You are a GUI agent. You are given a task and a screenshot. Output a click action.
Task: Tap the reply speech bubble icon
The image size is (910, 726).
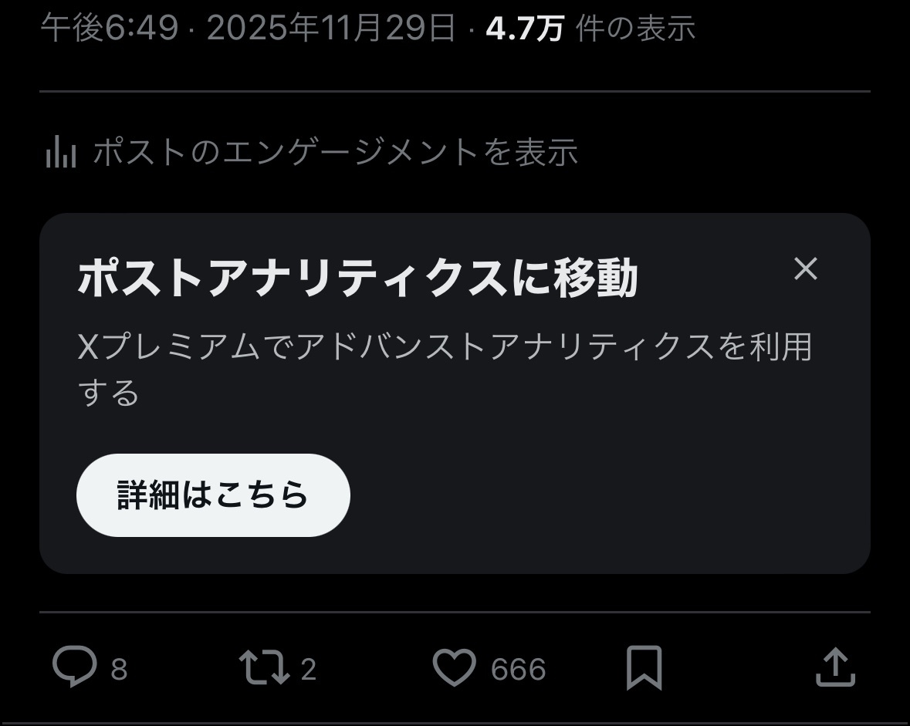coord(75,667)
